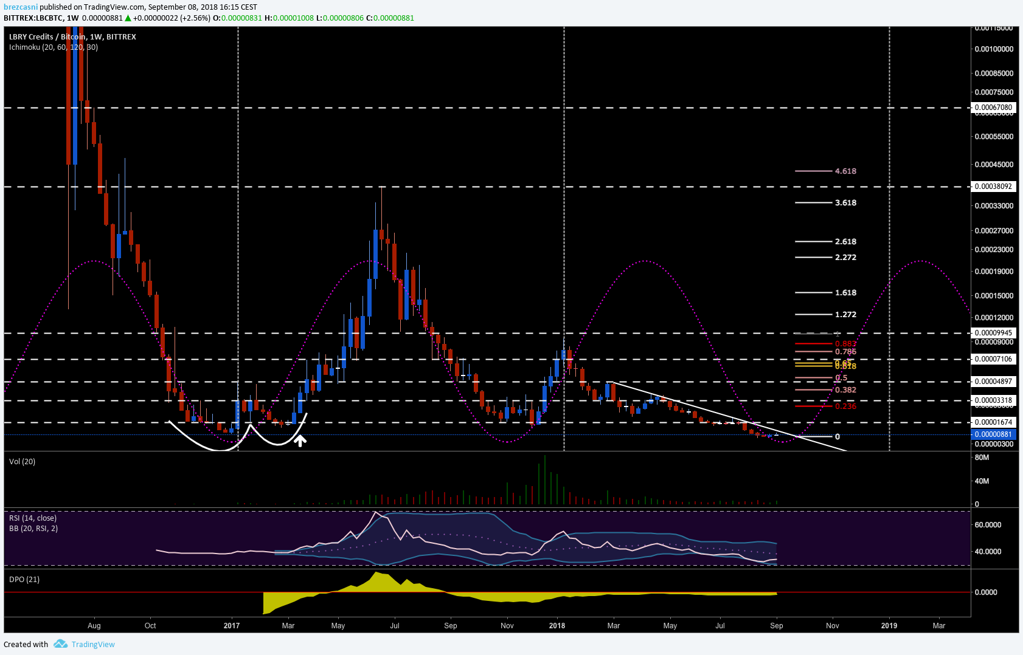Click the 40.0000 RSI scale label
Image resolution: width=1023 pixels, height=655 pixels.
988,552
